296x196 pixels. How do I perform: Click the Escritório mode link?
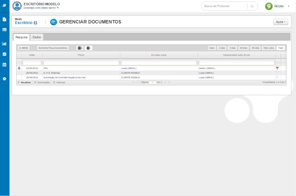24,23
